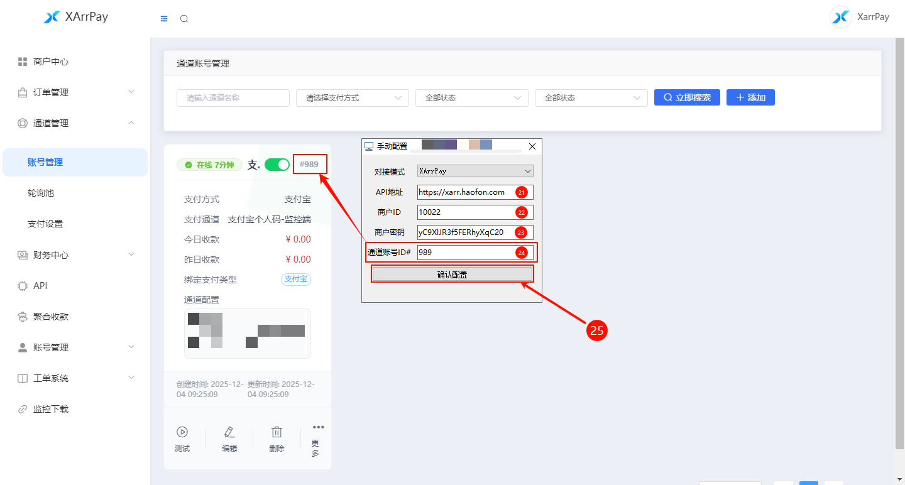The width and height of the screenshot is (905, 485).
Task: Click the search magnifier icon in header
Action: coord(184,19)
